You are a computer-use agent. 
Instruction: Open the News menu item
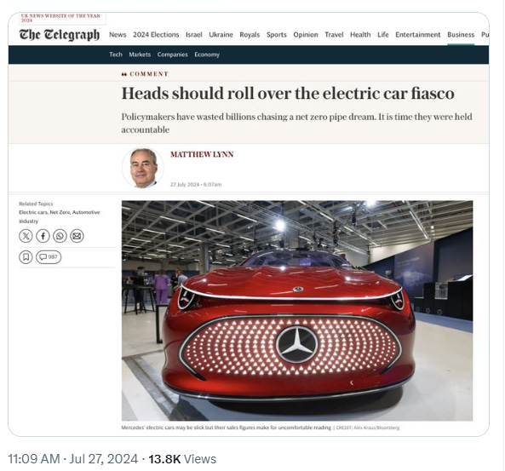(118, 35)
